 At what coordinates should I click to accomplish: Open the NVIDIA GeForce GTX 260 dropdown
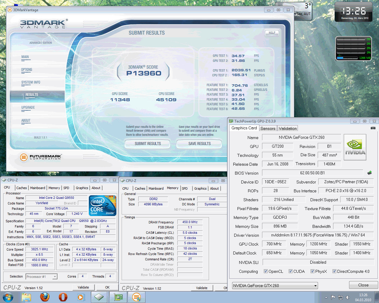(315, 286)
